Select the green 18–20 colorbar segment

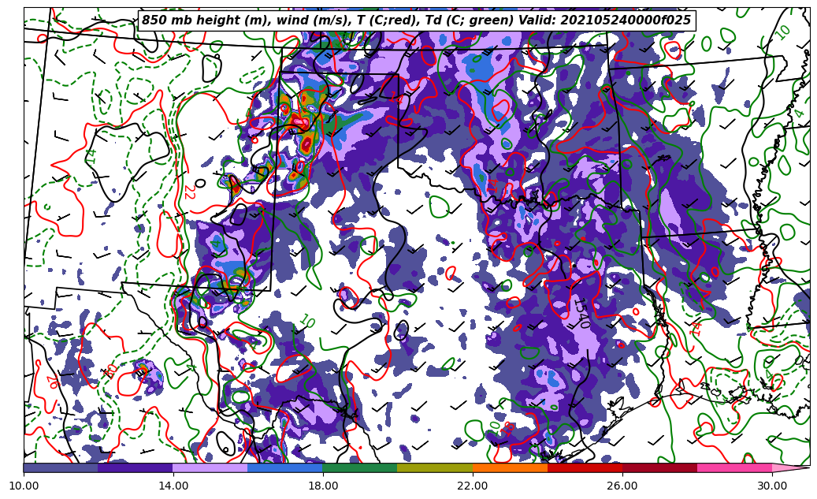coord(360,468)
